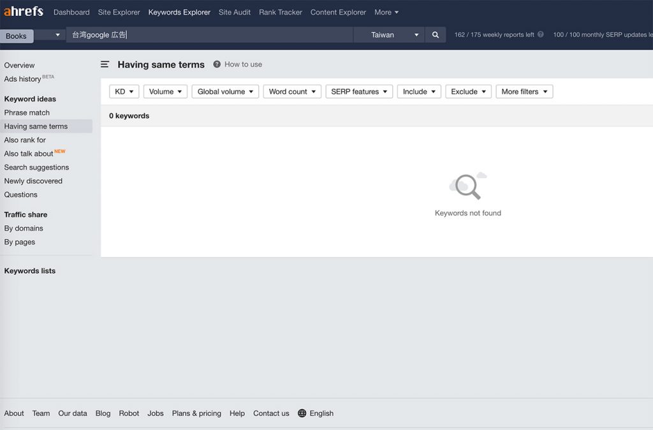Select Search suggestions in sidebar
Image resolution: width=653 pixels, height=430 pixels.
pyautogui.click(x=36, y=167)
